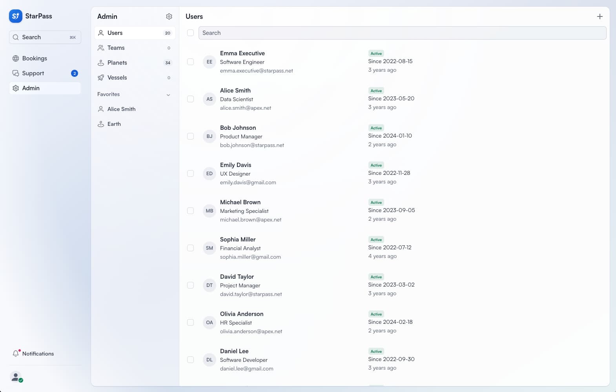
Task: Check the select all users checkbox
Action: (x=190, y=33)
